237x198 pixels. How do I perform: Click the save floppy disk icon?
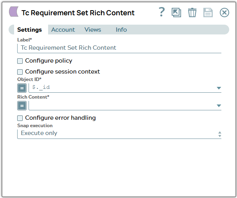[208, 13]
